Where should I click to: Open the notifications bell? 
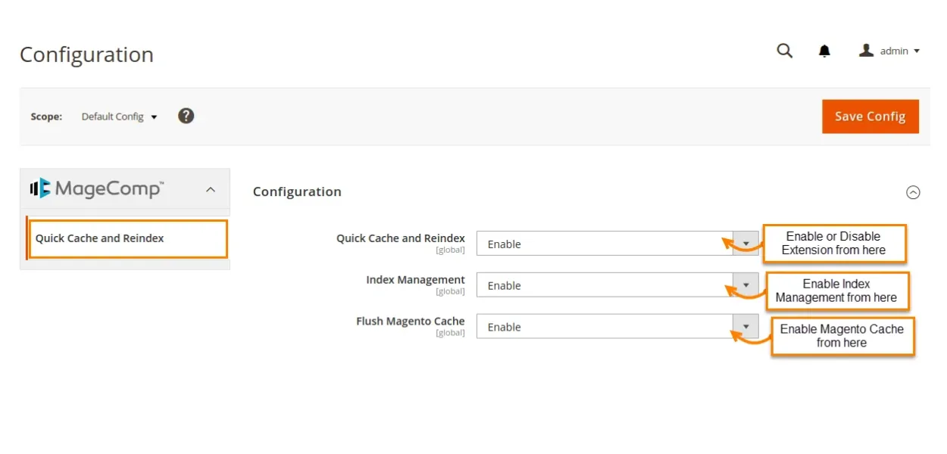pyautogui.click(x=824, y=51)
